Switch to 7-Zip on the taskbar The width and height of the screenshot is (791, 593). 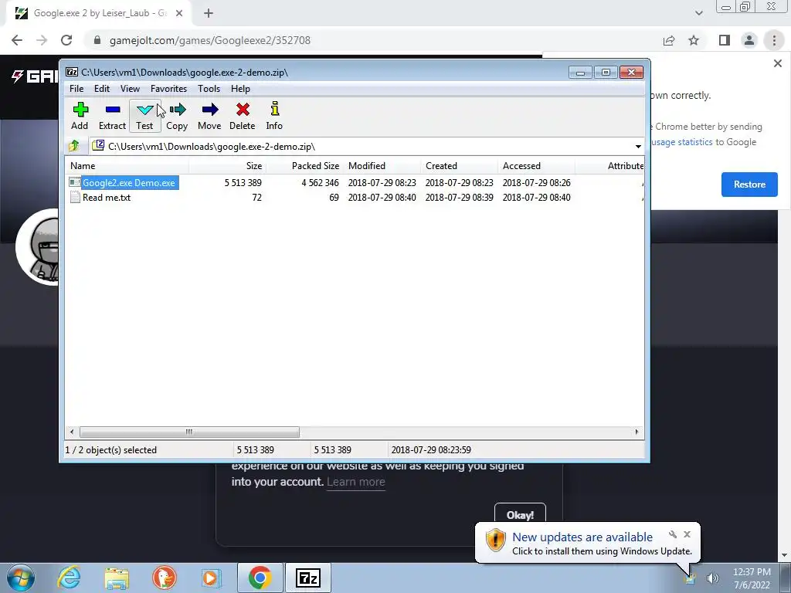[308, 578]
